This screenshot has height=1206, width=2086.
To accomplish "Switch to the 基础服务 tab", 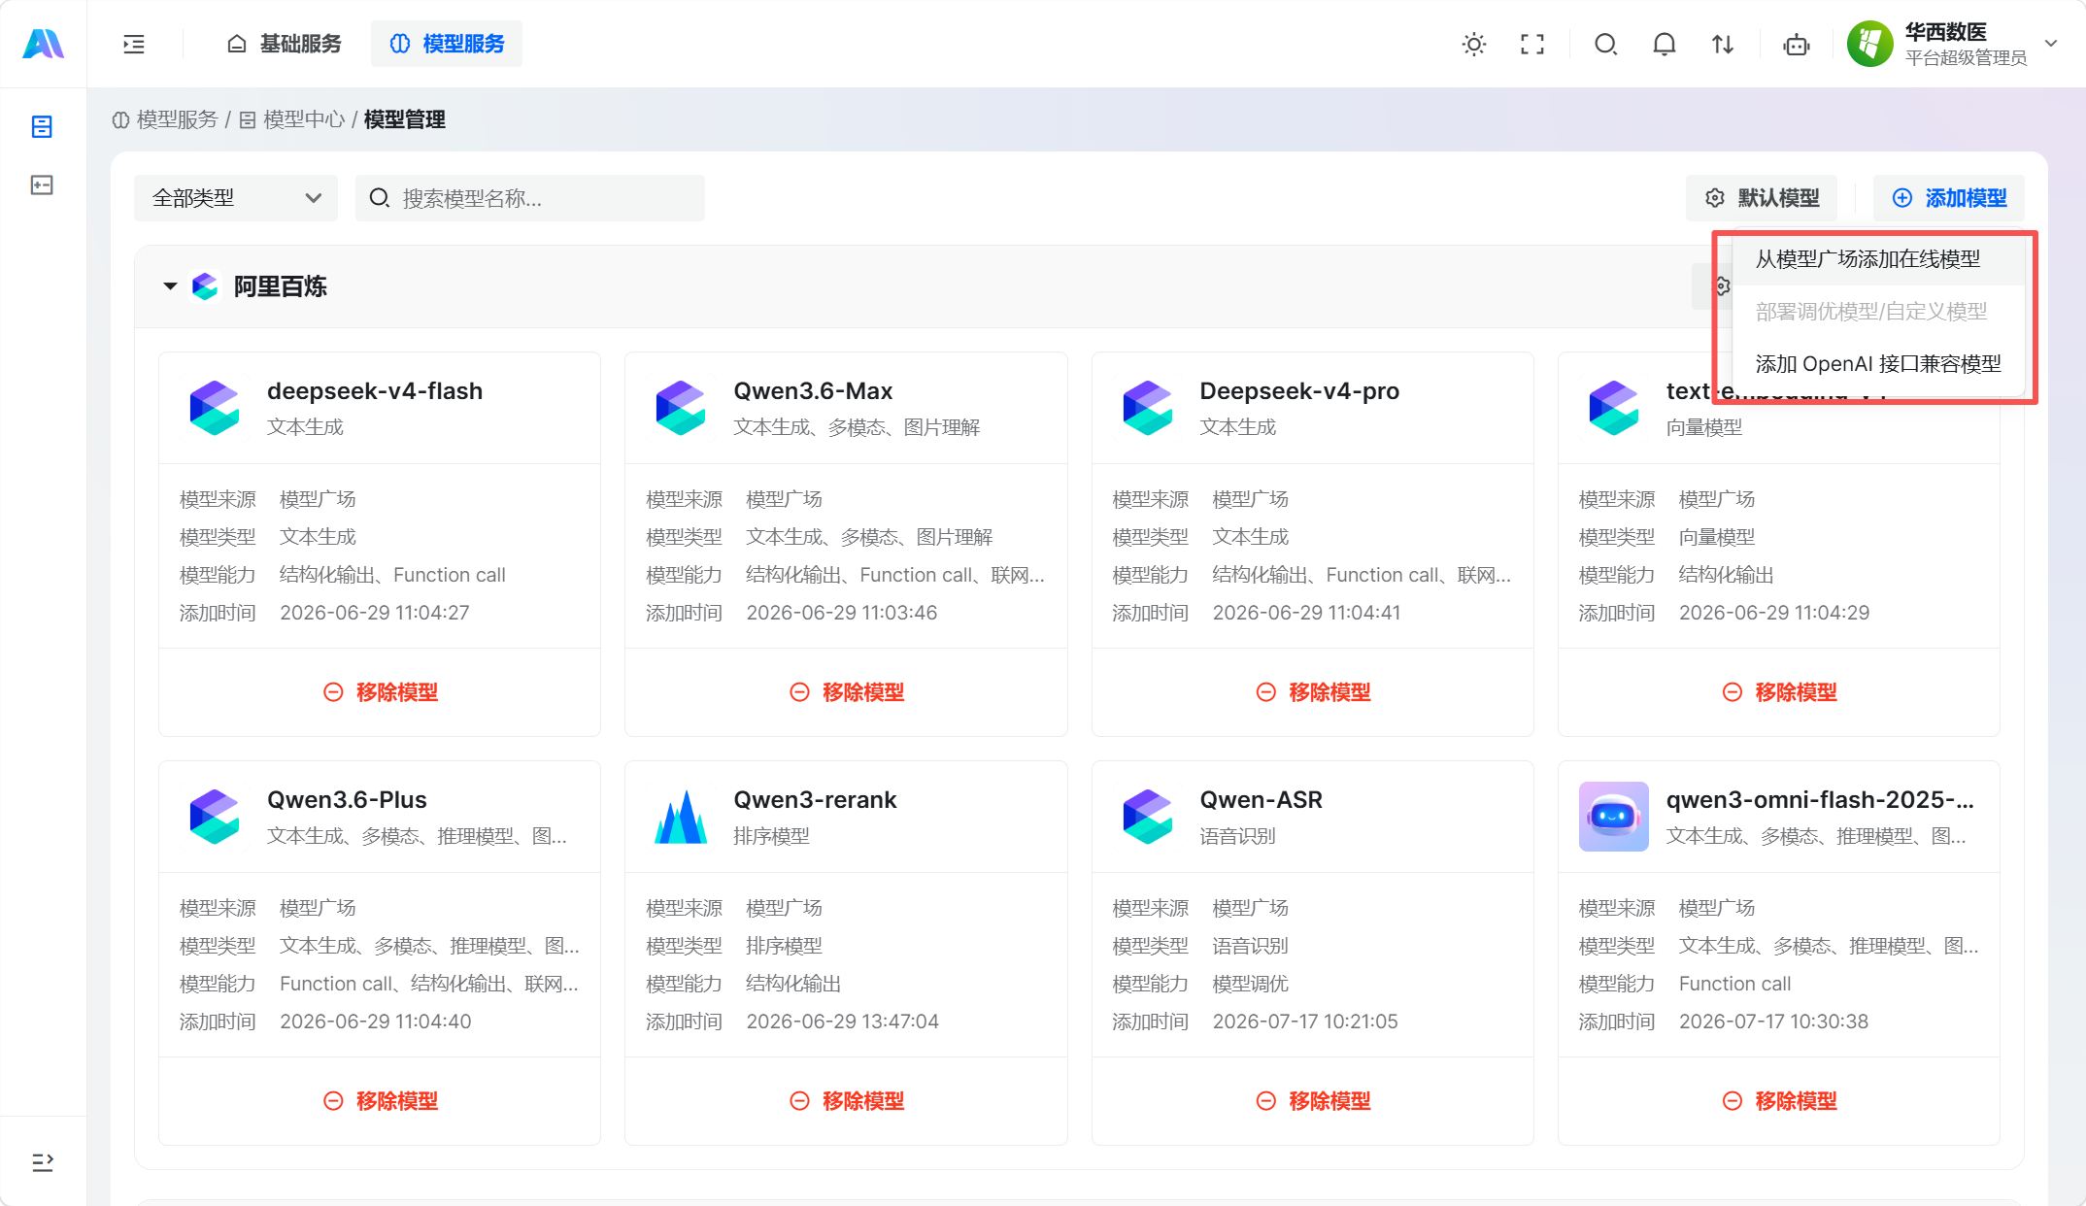I will 285,44.
